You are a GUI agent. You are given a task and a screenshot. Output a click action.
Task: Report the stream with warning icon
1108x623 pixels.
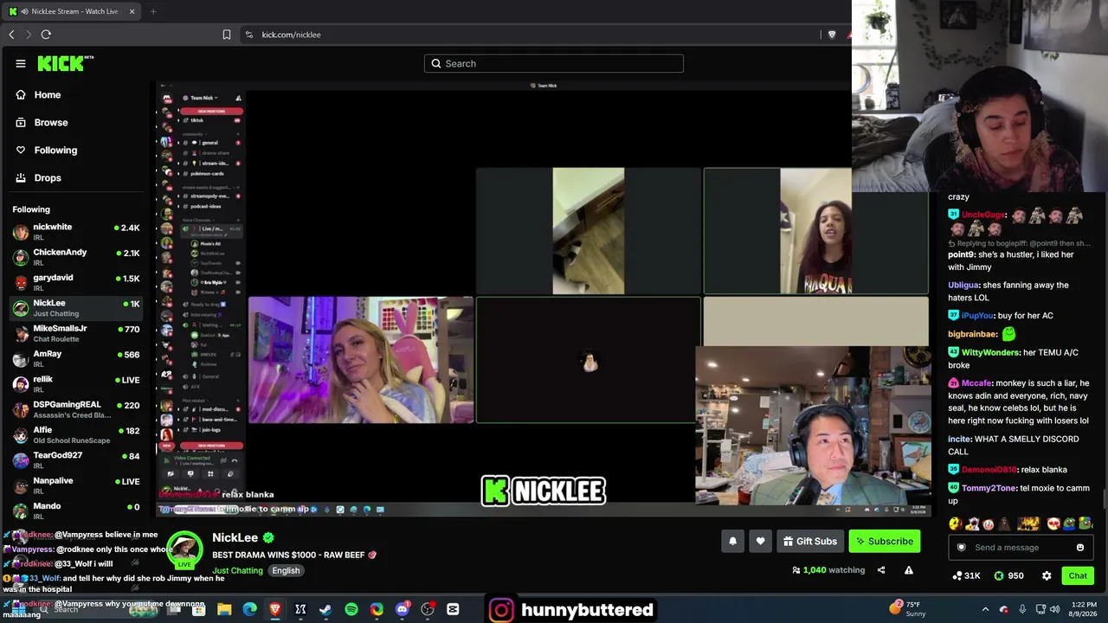(909, 570)
